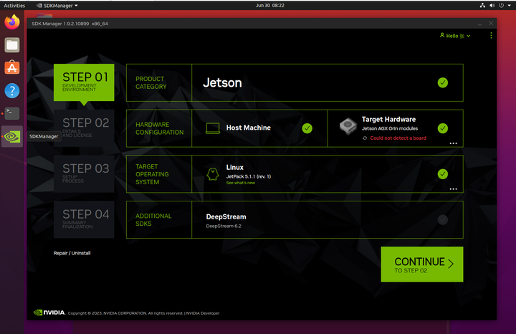Click the SDK Manager window title bar text

(x=70, y=24)
